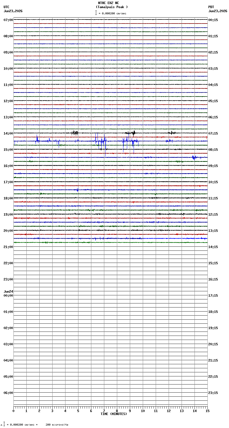Click the Tamalpais Peak station name

click(112, 7)
